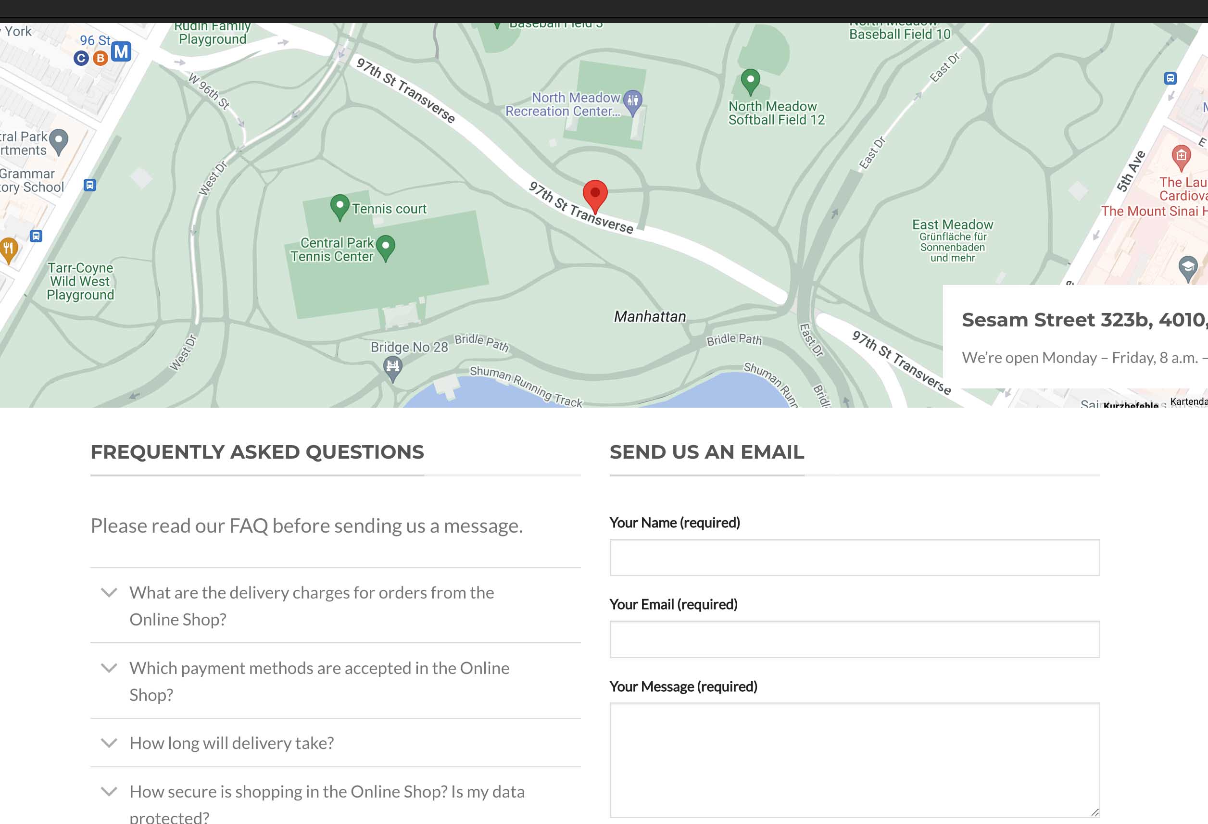Viewport: 1208px width, 824px height.
Task: Select the Central Park Tennis Center green pin
Action: click(x=385, y=249)
